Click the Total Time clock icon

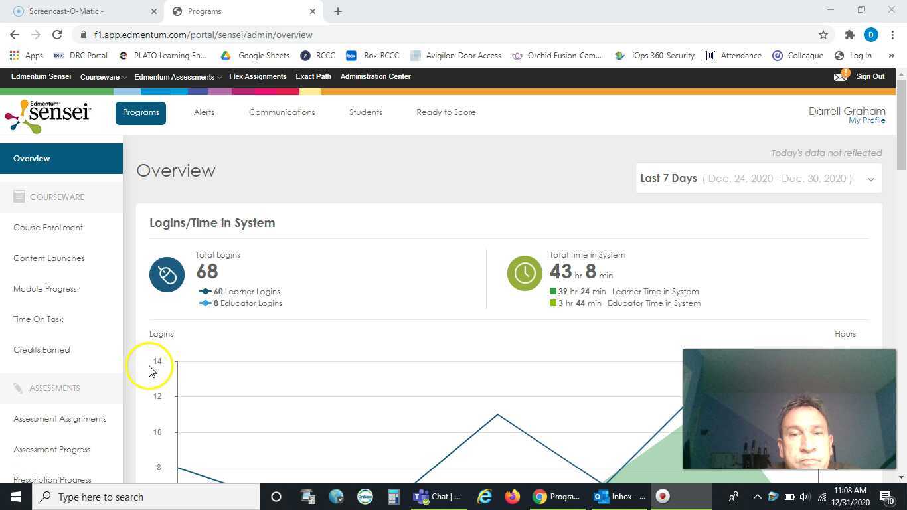pyautogui.click(x=525, y=273)
